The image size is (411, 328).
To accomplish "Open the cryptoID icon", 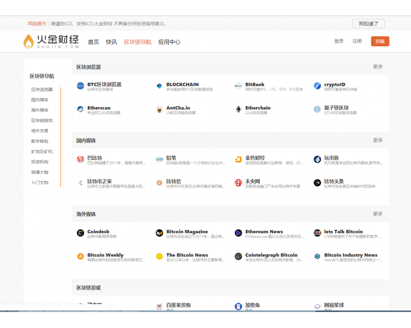I will pos(317,86).
